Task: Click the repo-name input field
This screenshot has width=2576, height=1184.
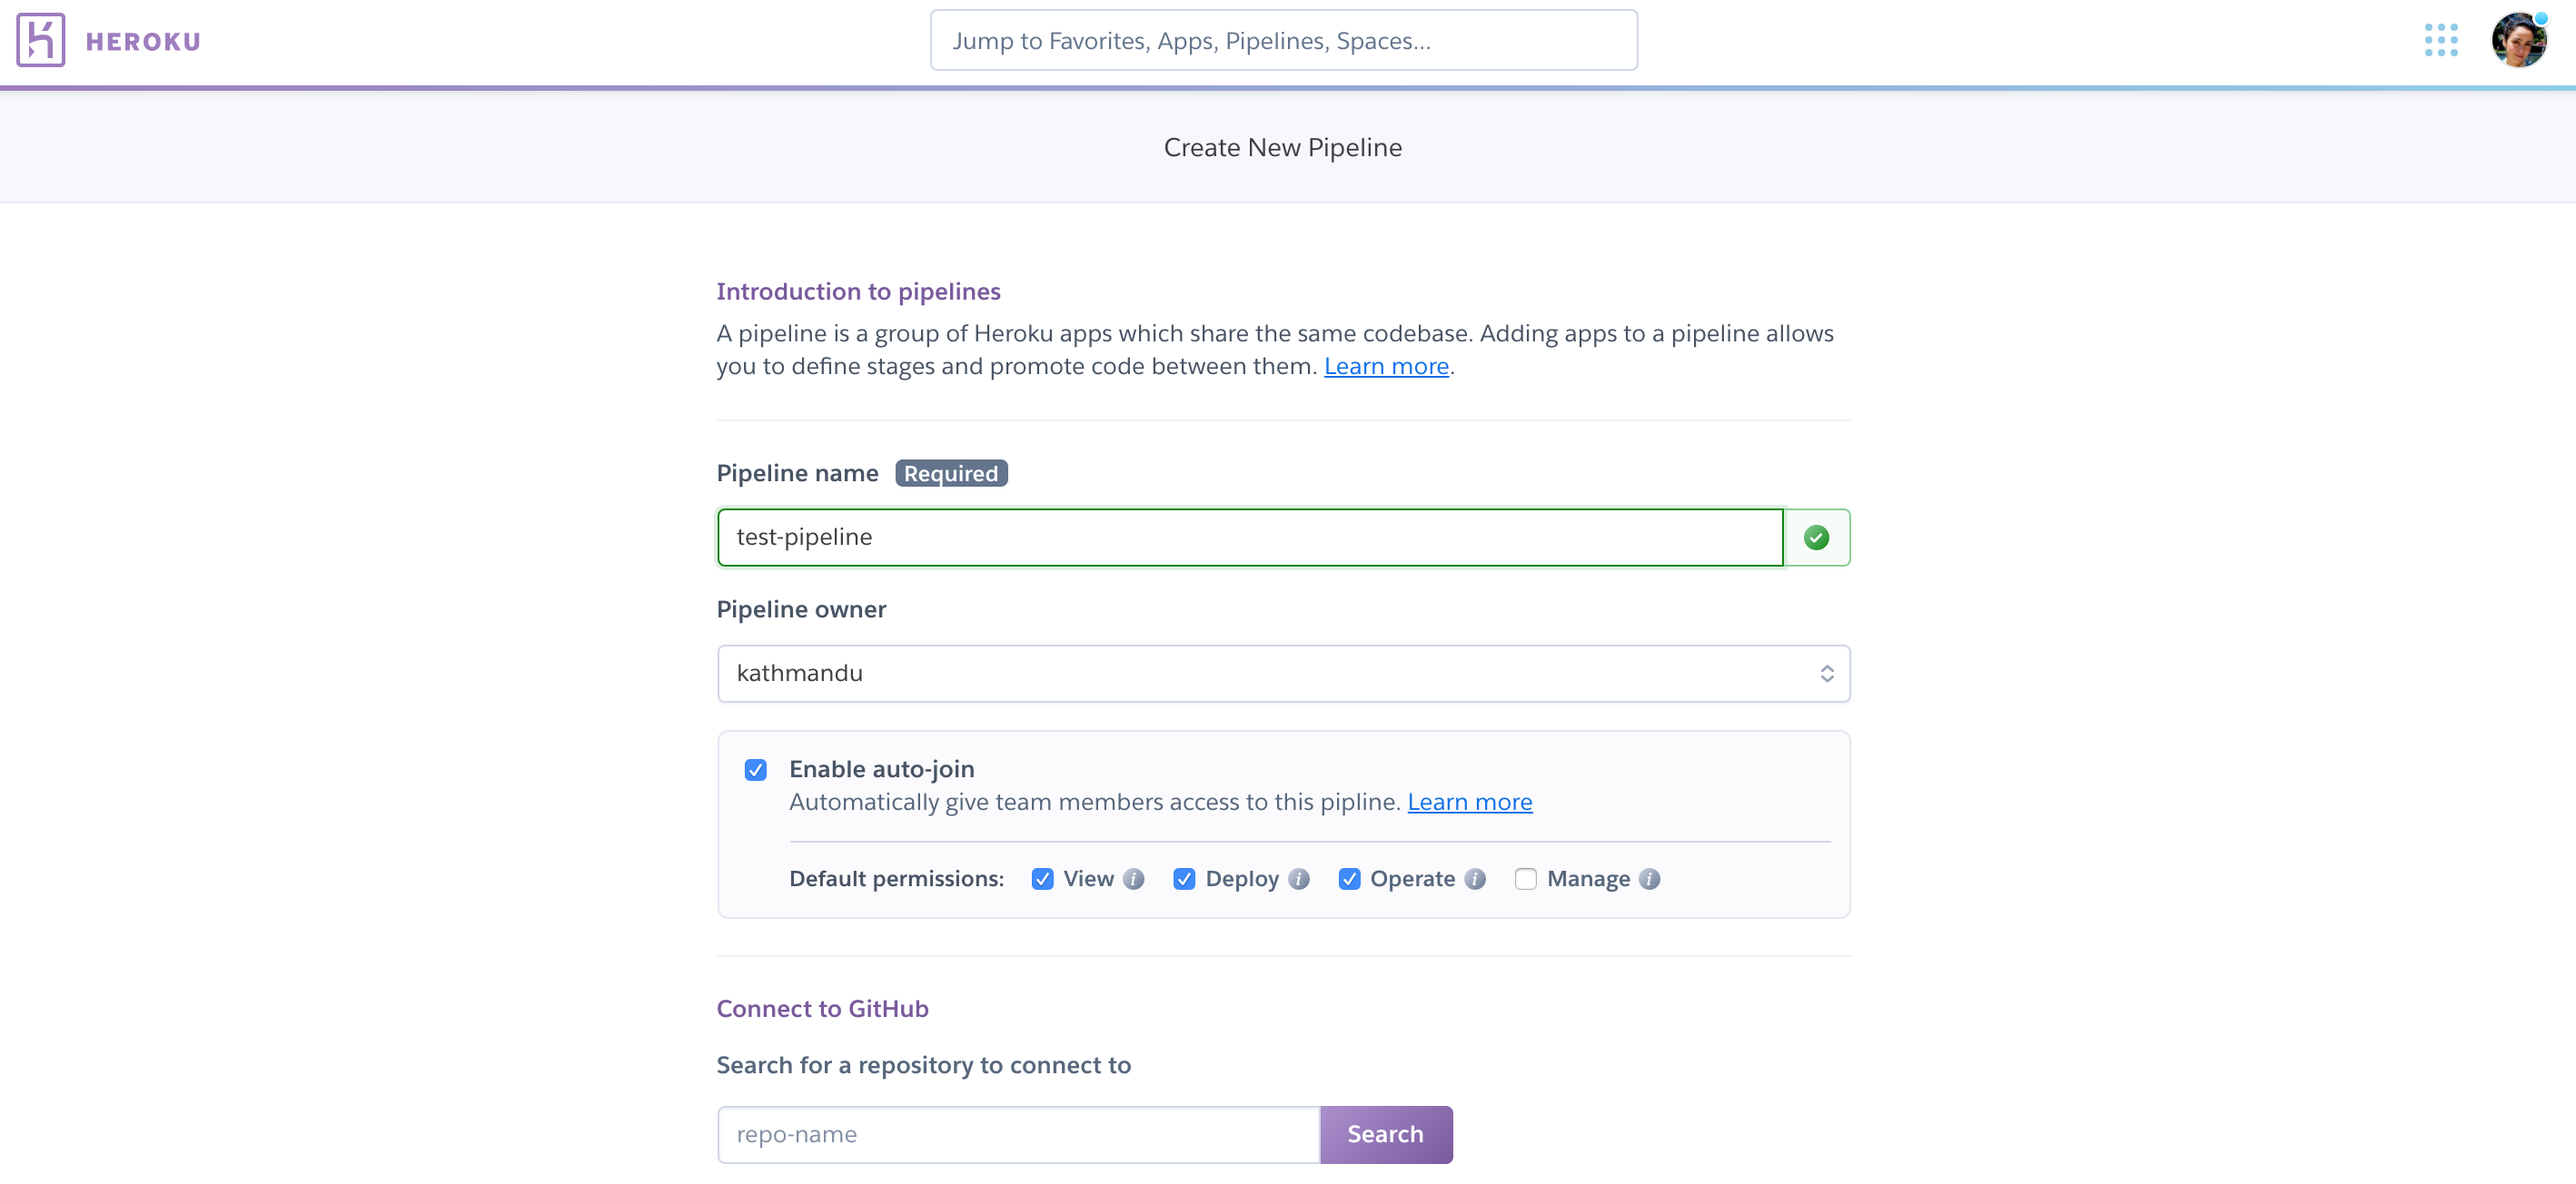Action: [x=1018, y=1135]
